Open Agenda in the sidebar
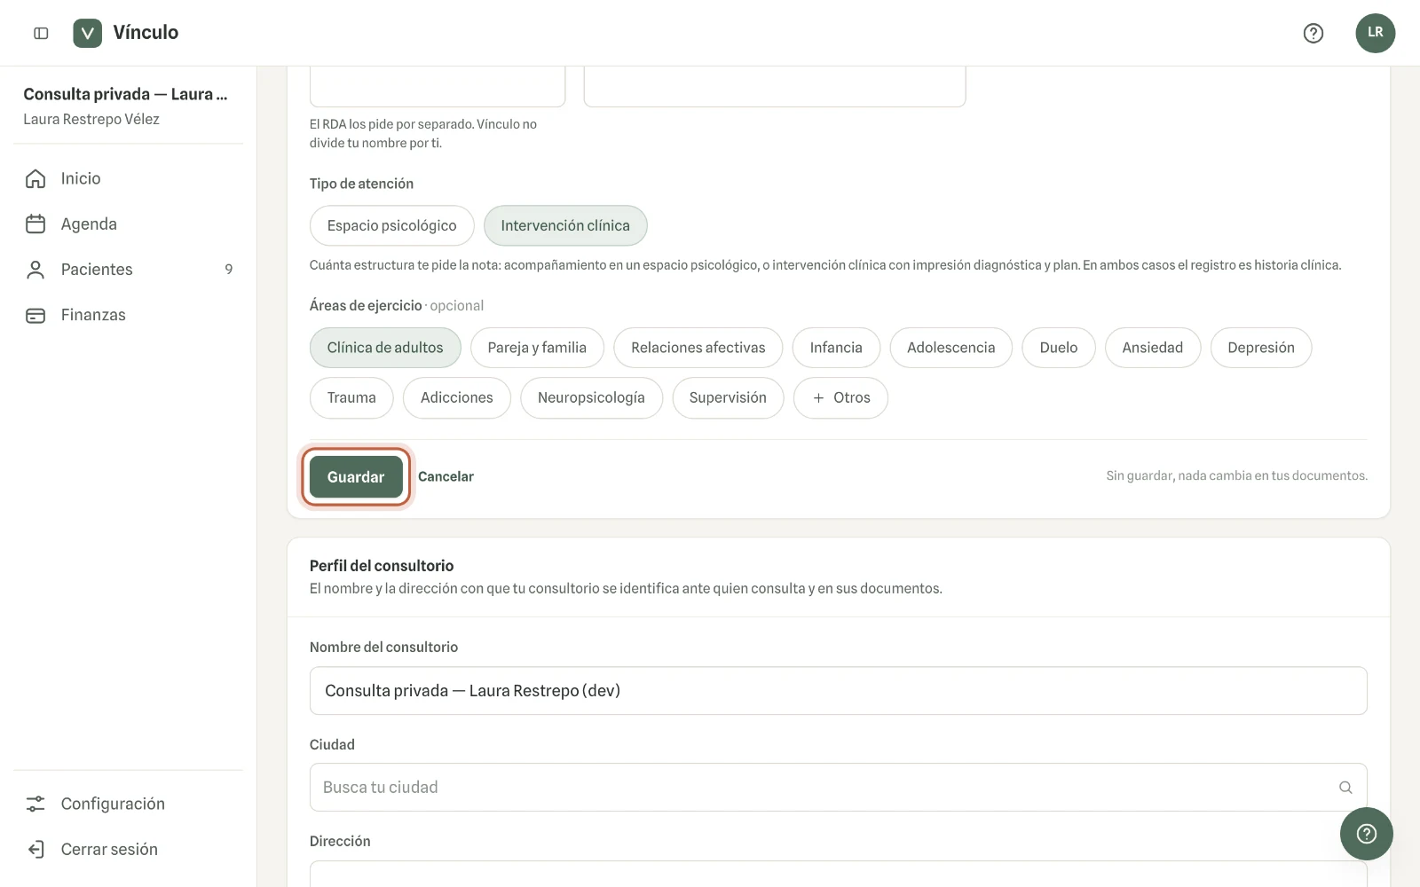The height and width of the screenshot is (887, 1420). (x=129, y=224)
